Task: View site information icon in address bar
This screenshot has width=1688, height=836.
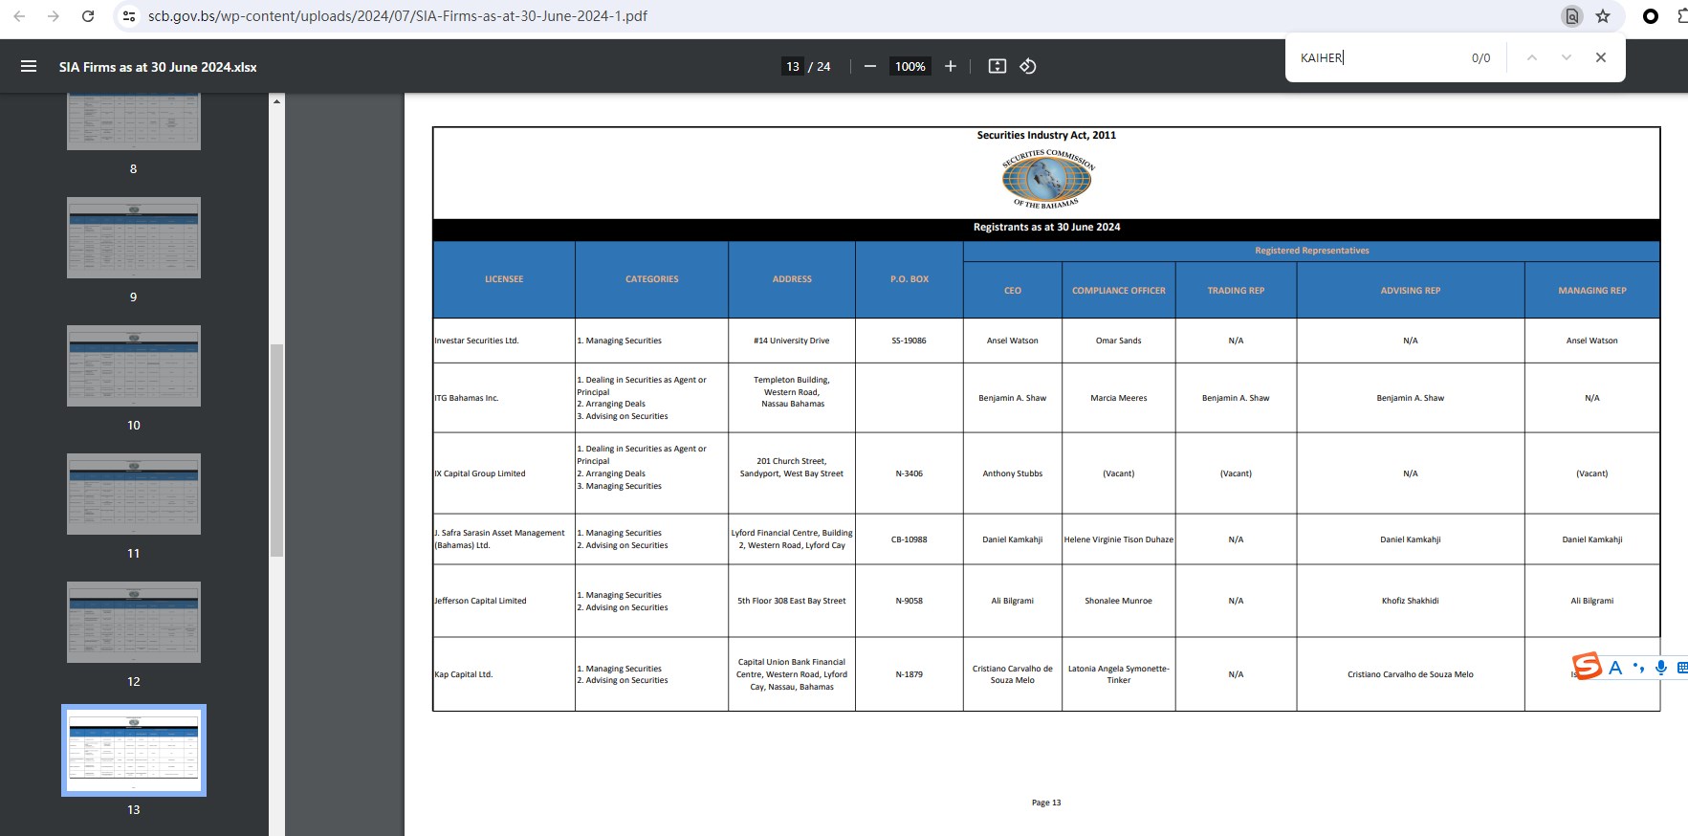Action: coord(129,16)
